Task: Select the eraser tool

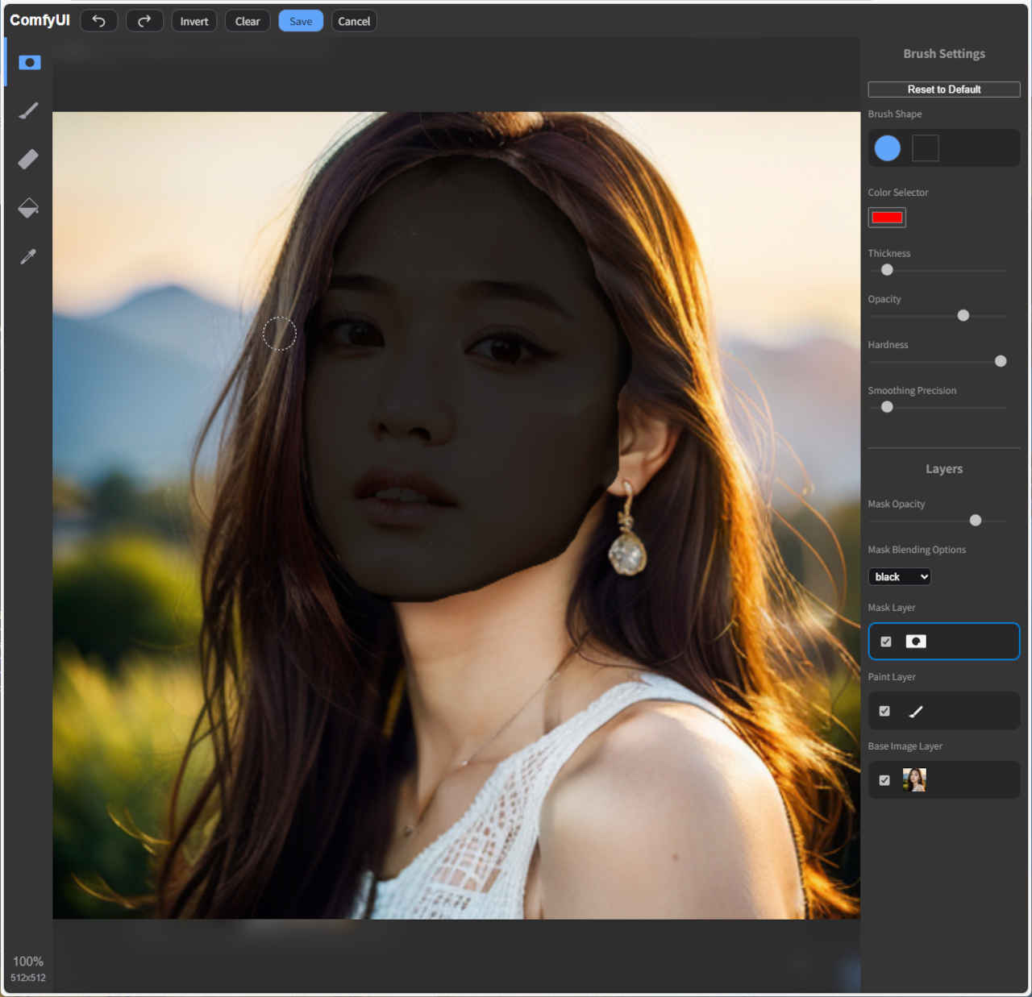Action: [28, 160]
